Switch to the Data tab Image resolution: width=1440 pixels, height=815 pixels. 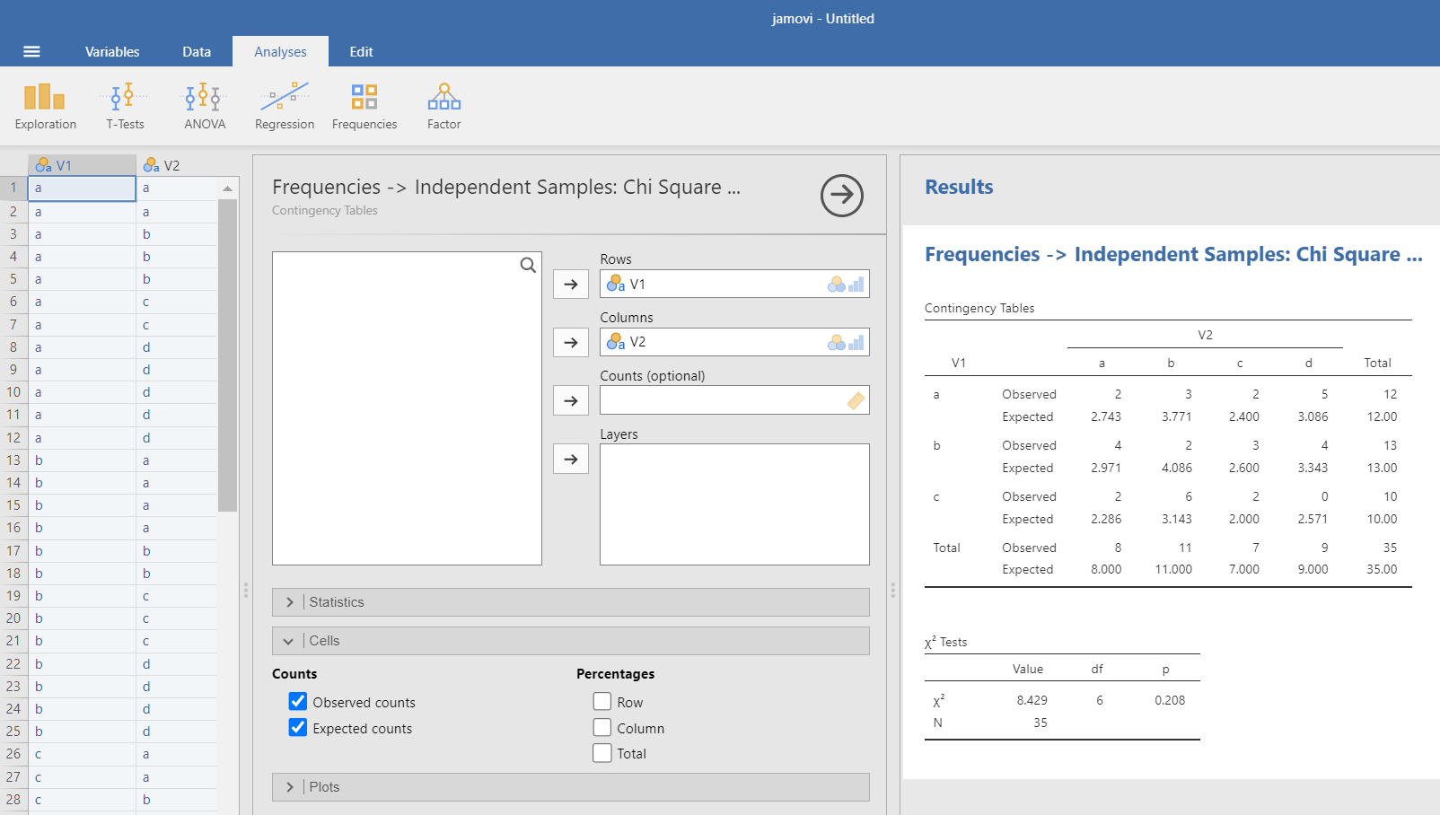pyautogui.click(x=197, y=51)
